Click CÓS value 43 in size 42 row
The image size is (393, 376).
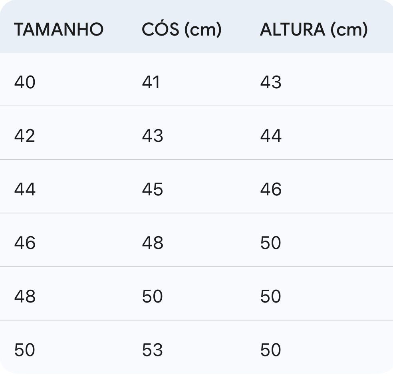(153, 136)
